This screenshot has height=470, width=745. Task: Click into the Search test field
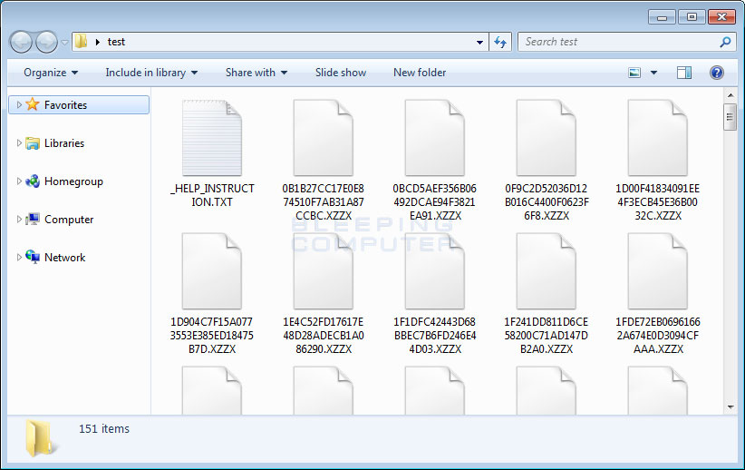(x=616, y=42)
